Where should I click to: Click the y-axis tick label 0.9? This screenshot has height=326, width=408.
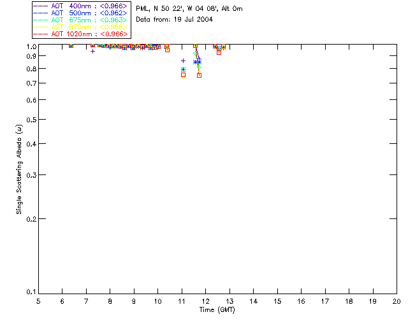pyautogui.click(x=31, y=56)
